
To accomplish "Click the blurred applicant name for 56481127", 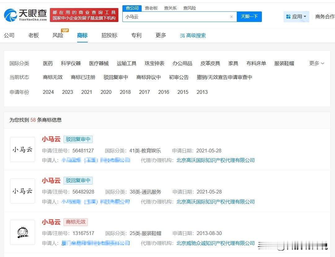I will click(x=96, y=160).
